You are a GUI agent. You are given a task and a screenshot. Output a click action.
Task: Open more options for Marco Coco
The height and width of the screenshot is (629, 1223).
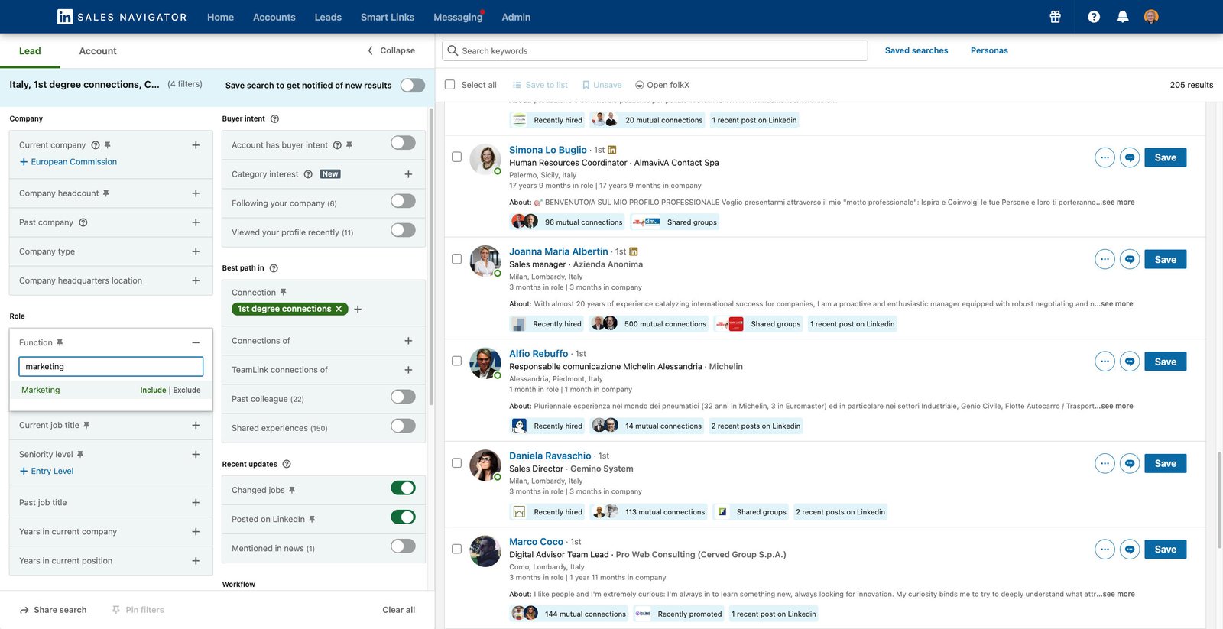click(x=1105, y=550)
